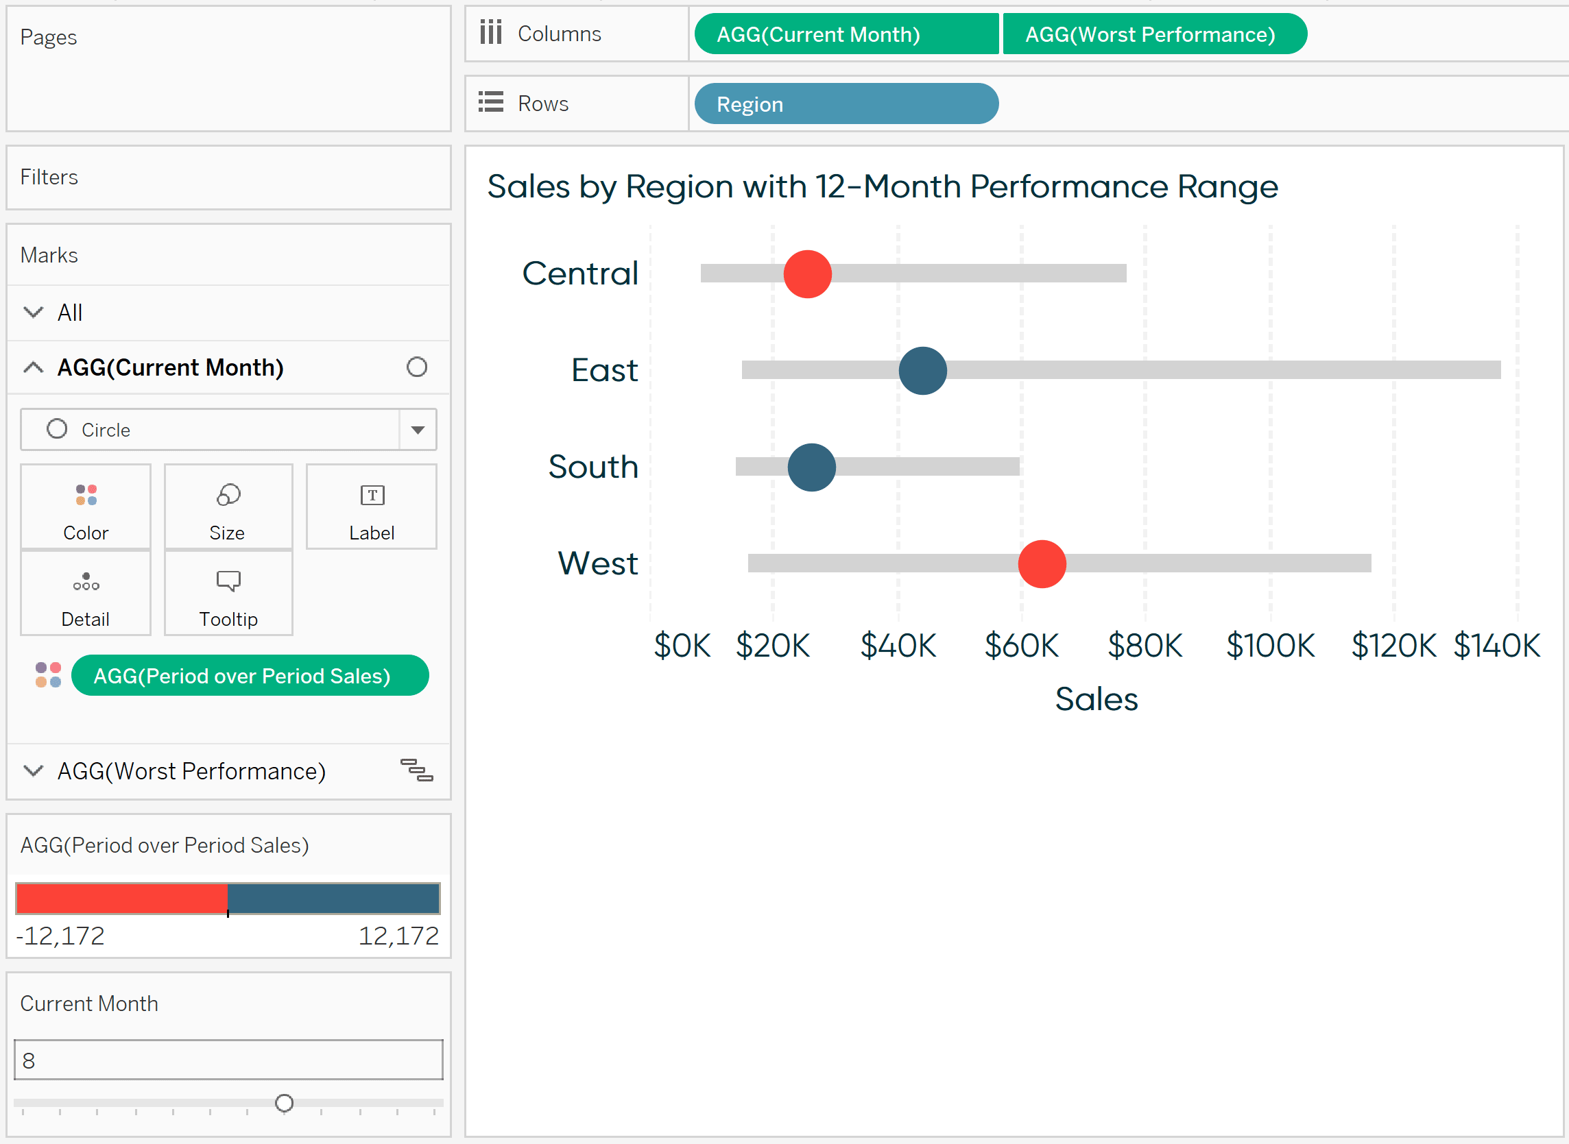Expand the AGG(Worst Performance) marks section
This screenshot has height=1144, width=1569.
coord(33,770)
